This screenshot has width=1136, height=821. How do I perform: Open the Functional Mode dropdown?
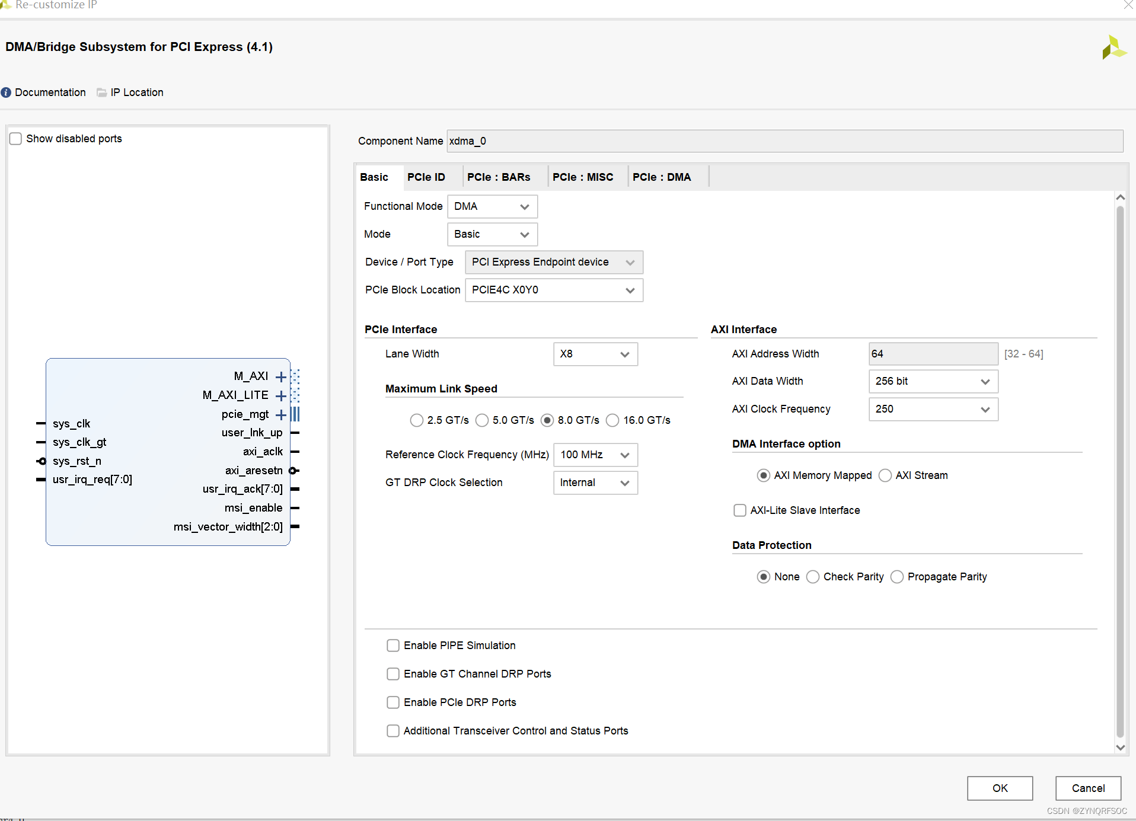coord(492,206)
